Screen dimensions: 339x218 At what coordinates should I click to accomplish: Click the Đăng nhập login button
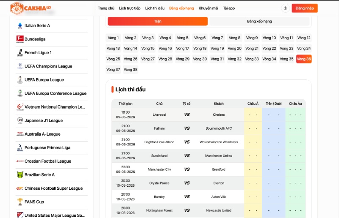pos(305,8)
